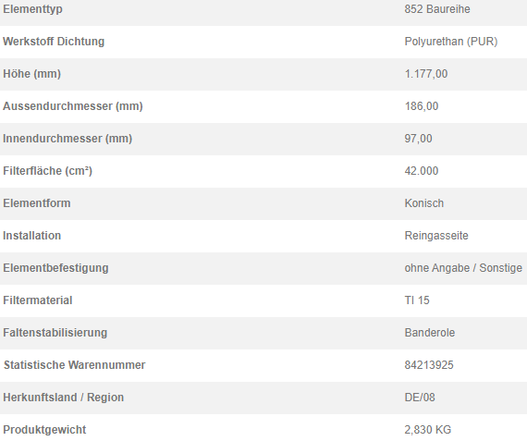Select the Reingasseite installation value
This screenshot has height=441, width=527.
(x=436, y=235)
